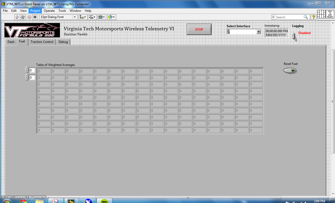Click the VTM '13 WIFI TELEM VI icon

330,14
